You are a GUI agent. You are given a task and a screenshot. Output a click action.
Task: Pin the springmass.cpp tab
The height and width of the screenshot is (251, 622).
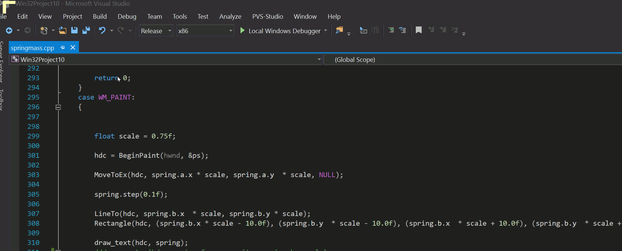pyautogui.click(x=63, y=48)
